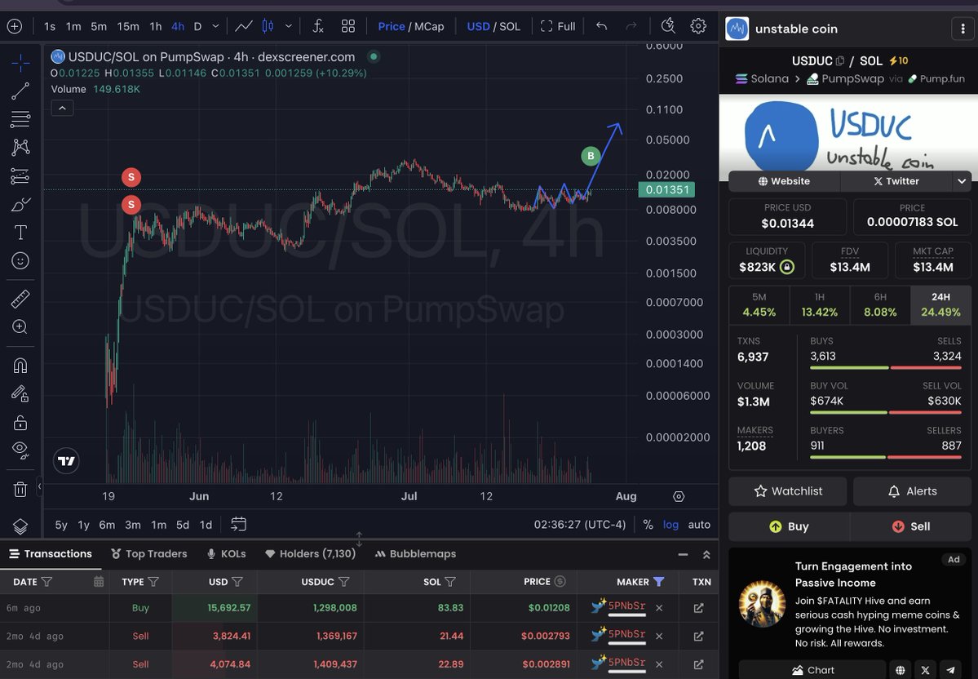978x679 pixels.
Task: Toggle auto scale
Action: point(699,525)
